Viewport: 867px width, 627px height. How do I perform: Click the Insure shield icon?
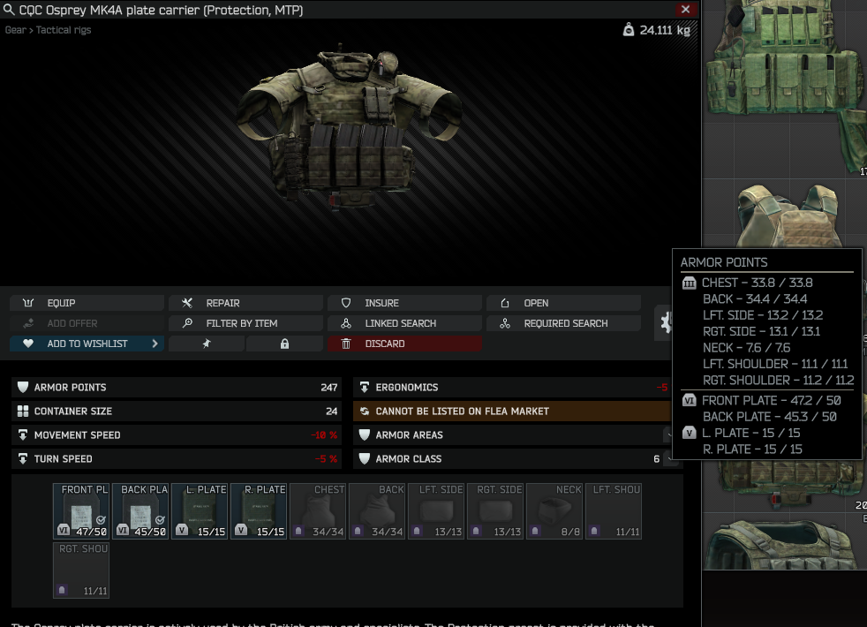[x=346, y=303]
